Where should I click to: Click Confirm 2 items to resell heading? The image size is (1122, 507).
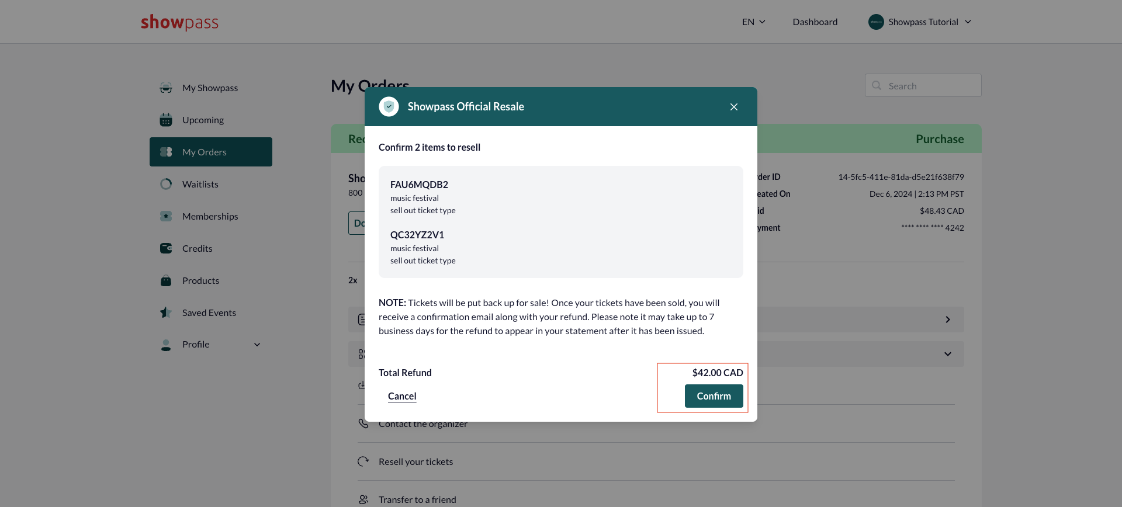click(430, 147)
